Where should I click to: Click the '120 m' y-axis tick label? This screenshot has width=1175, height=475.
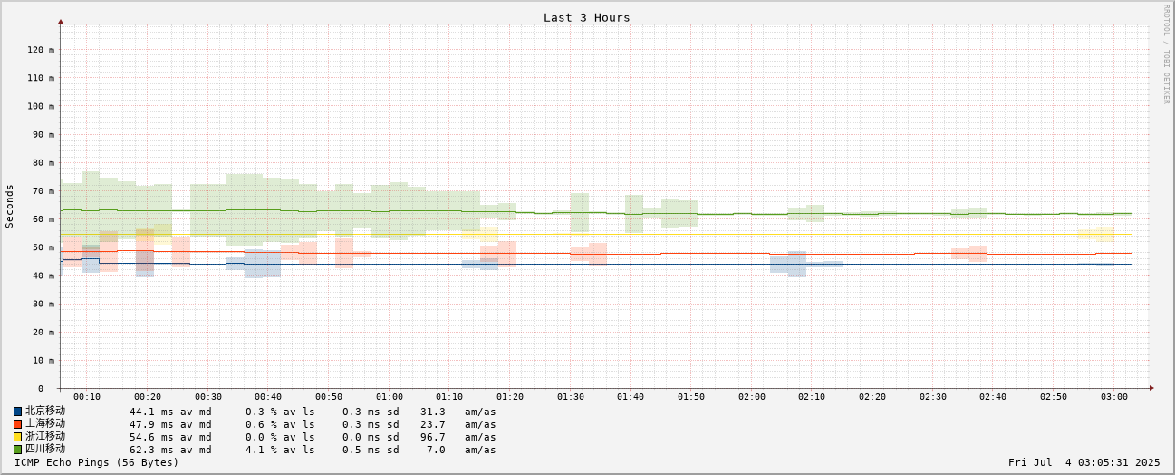coord(41,50)
